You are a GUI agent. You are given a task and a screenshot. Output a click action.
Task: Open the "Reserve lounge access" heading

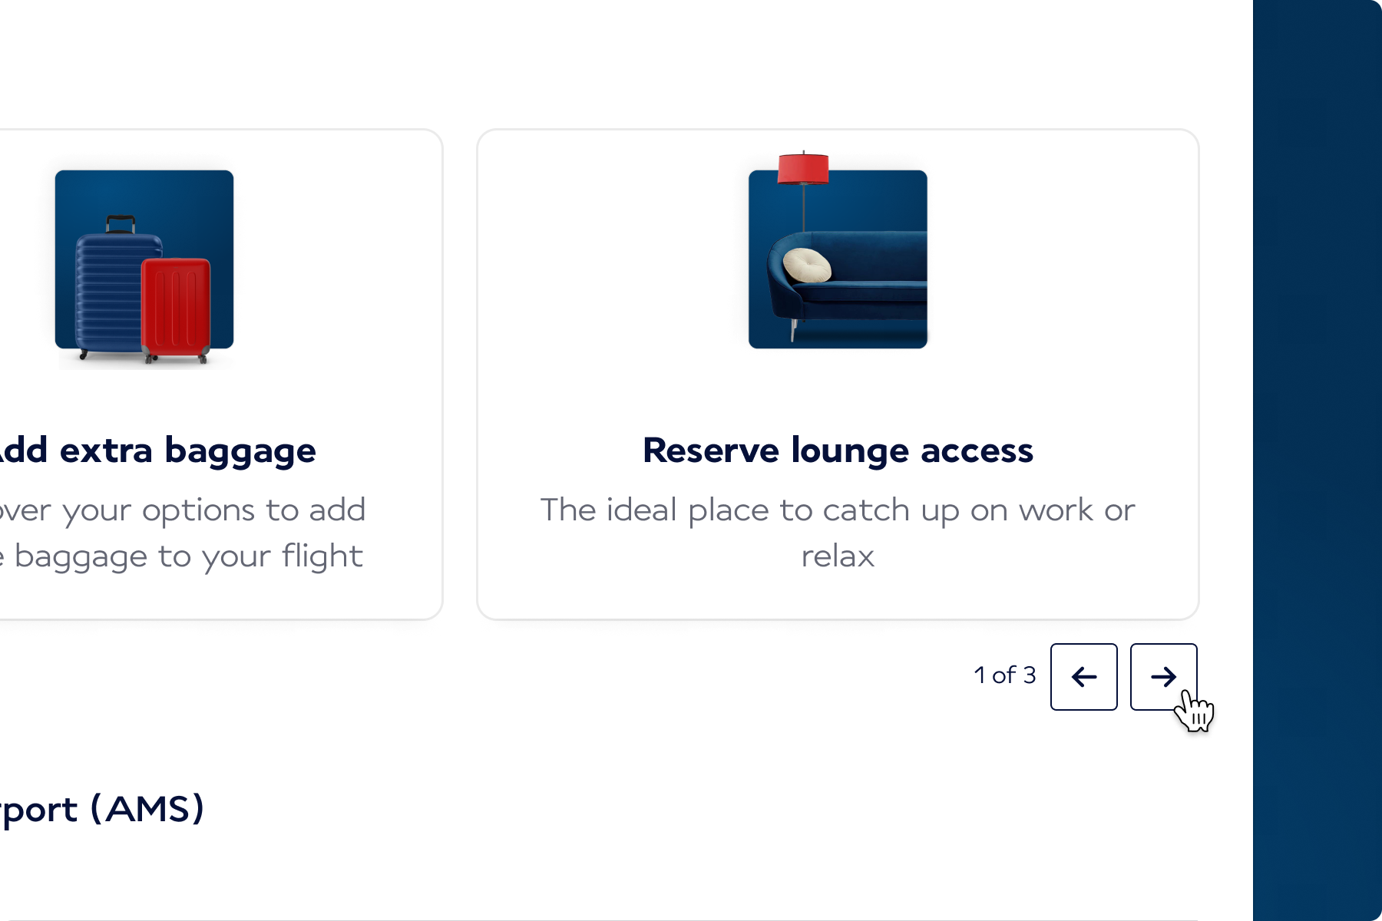pos(838,451)
